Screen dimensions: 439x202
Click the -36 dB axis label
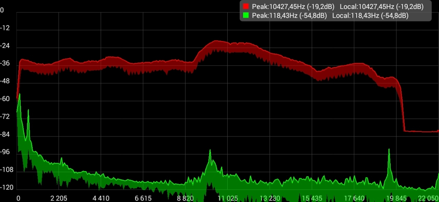tap(5, 64)
